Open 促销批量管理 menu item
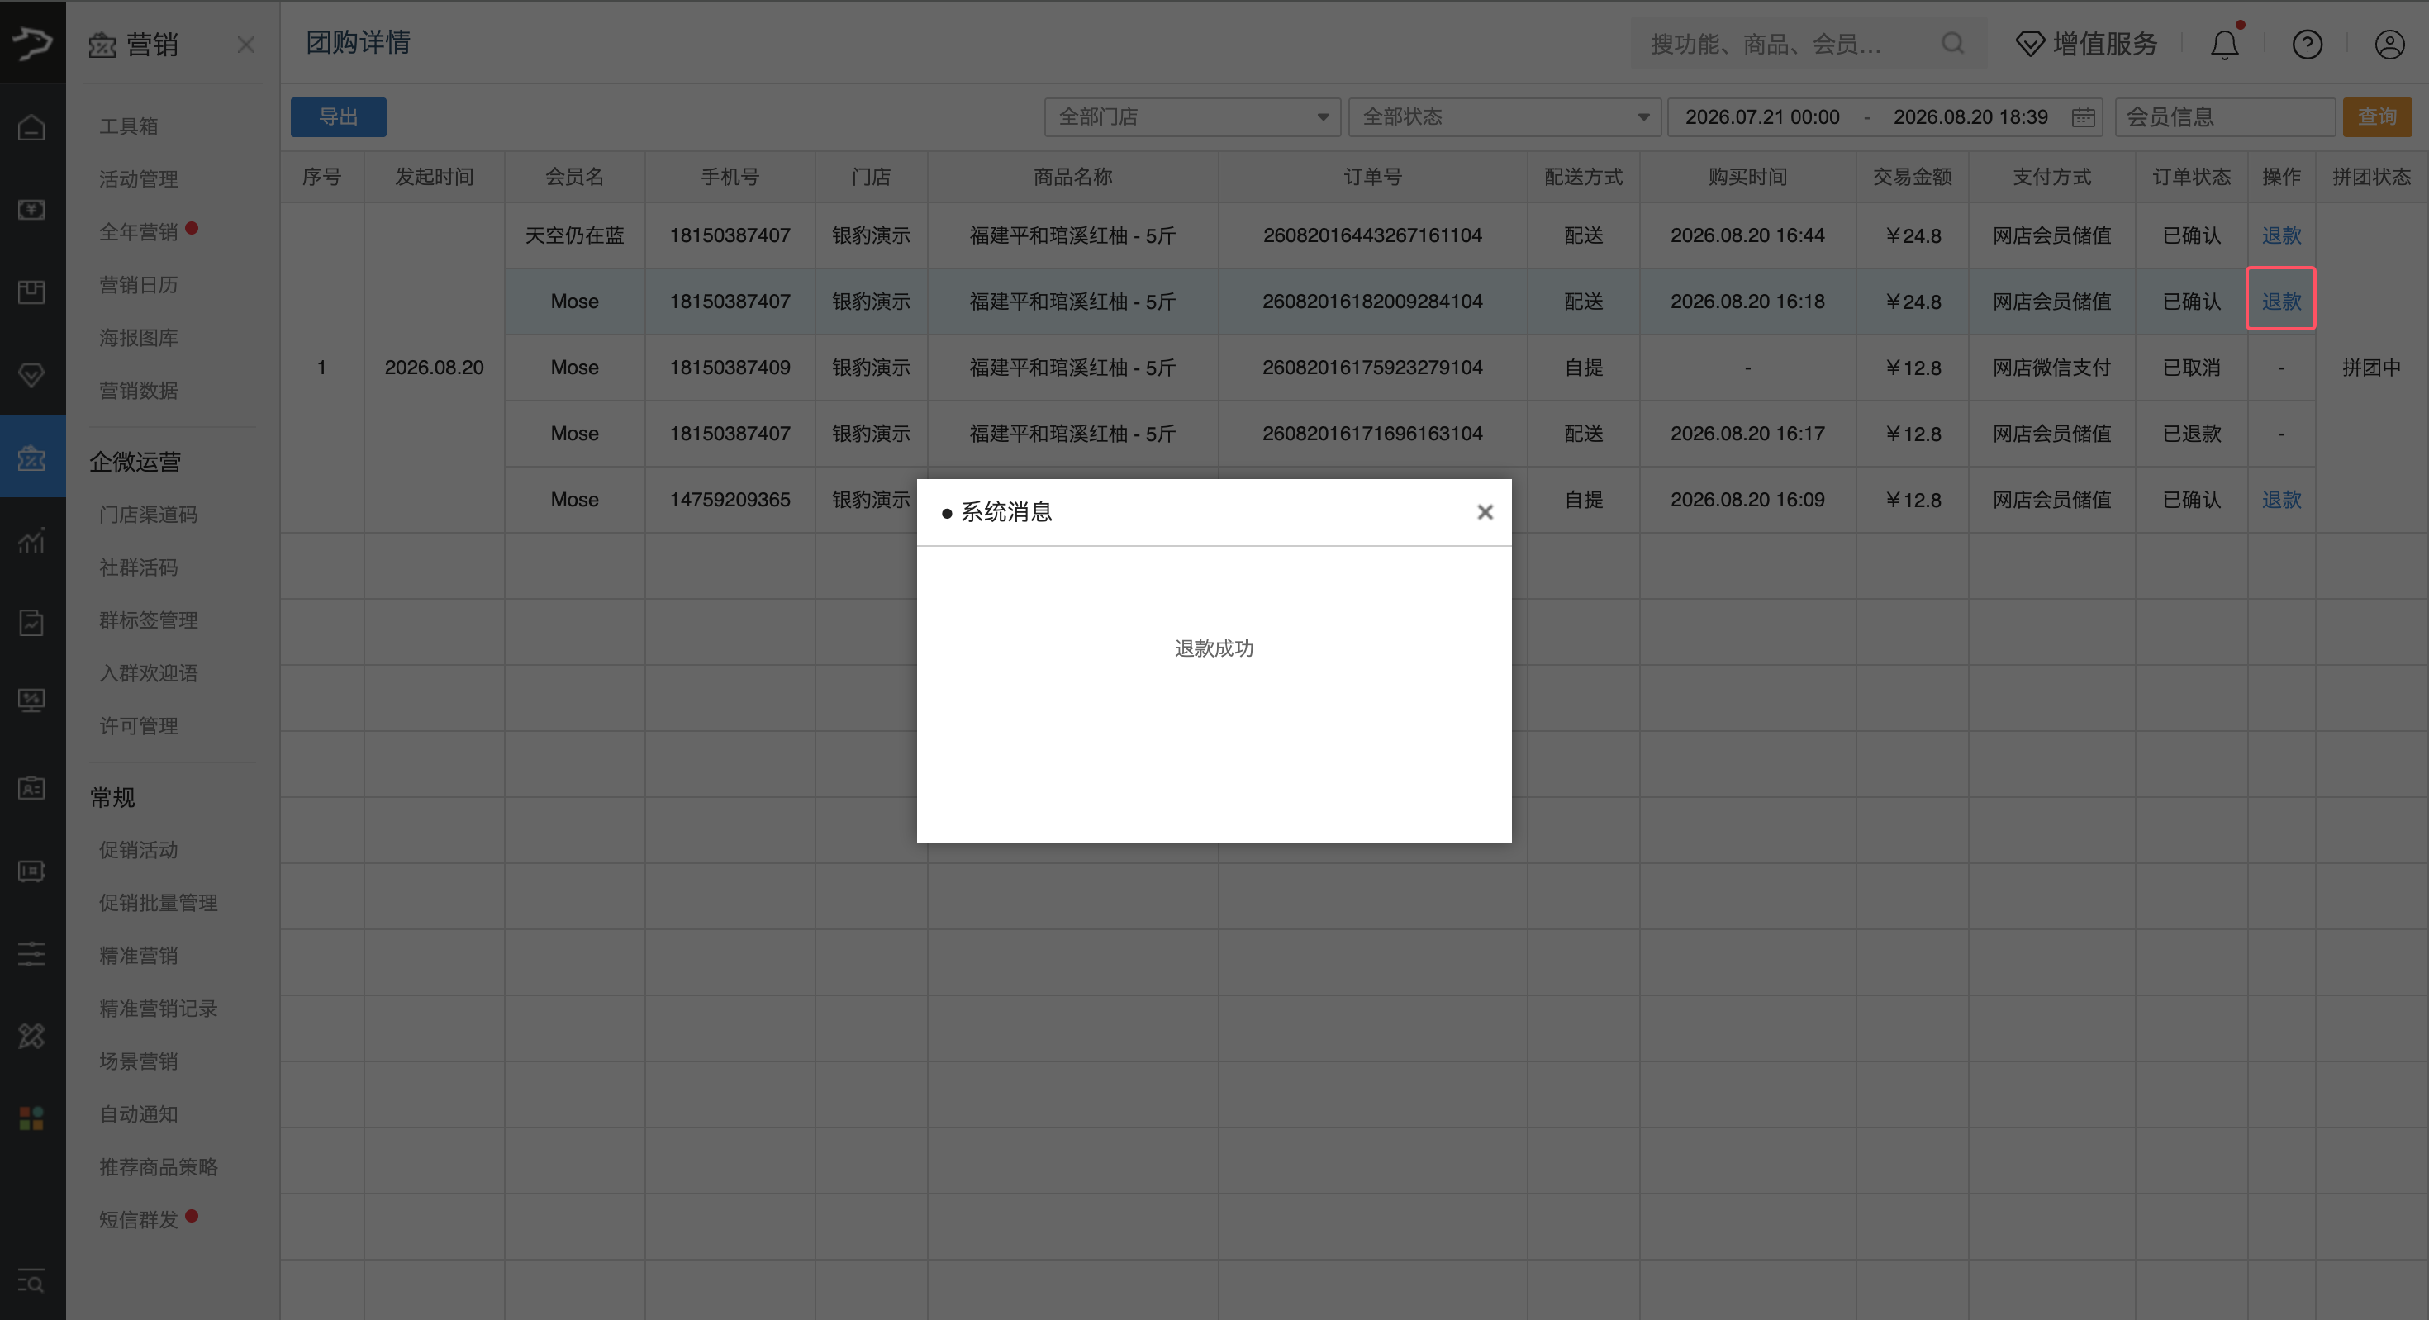Image resolution: width=2429 pixels, height=1320 pixels. point(159,903)
